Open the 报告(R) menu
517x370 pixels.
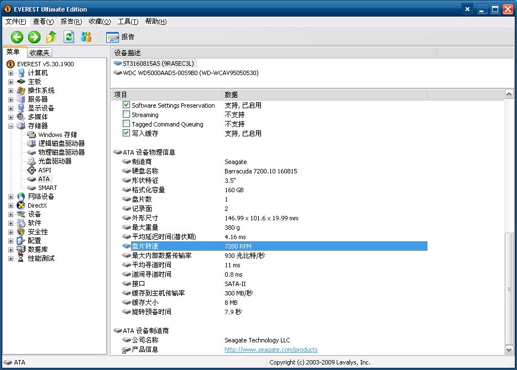(71, 22)
